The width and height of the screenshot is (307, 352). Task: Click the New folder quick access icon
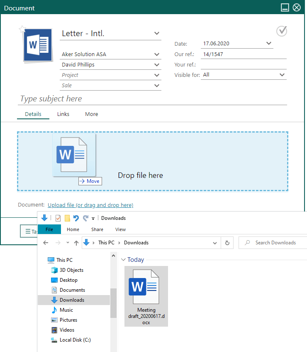click(67, 218)
